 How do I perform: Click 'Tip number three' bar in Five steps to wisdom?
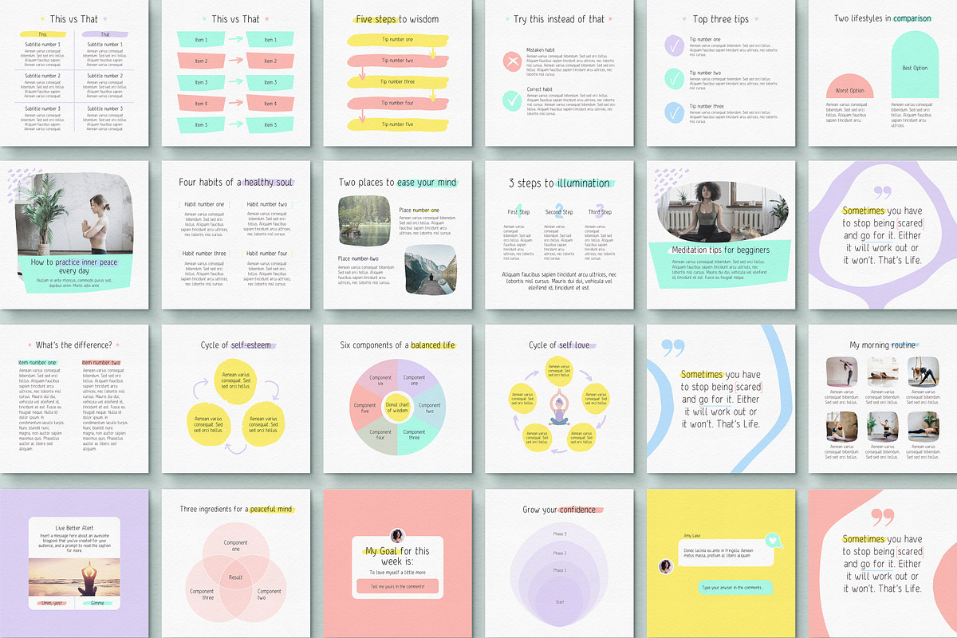coord(397,81)
